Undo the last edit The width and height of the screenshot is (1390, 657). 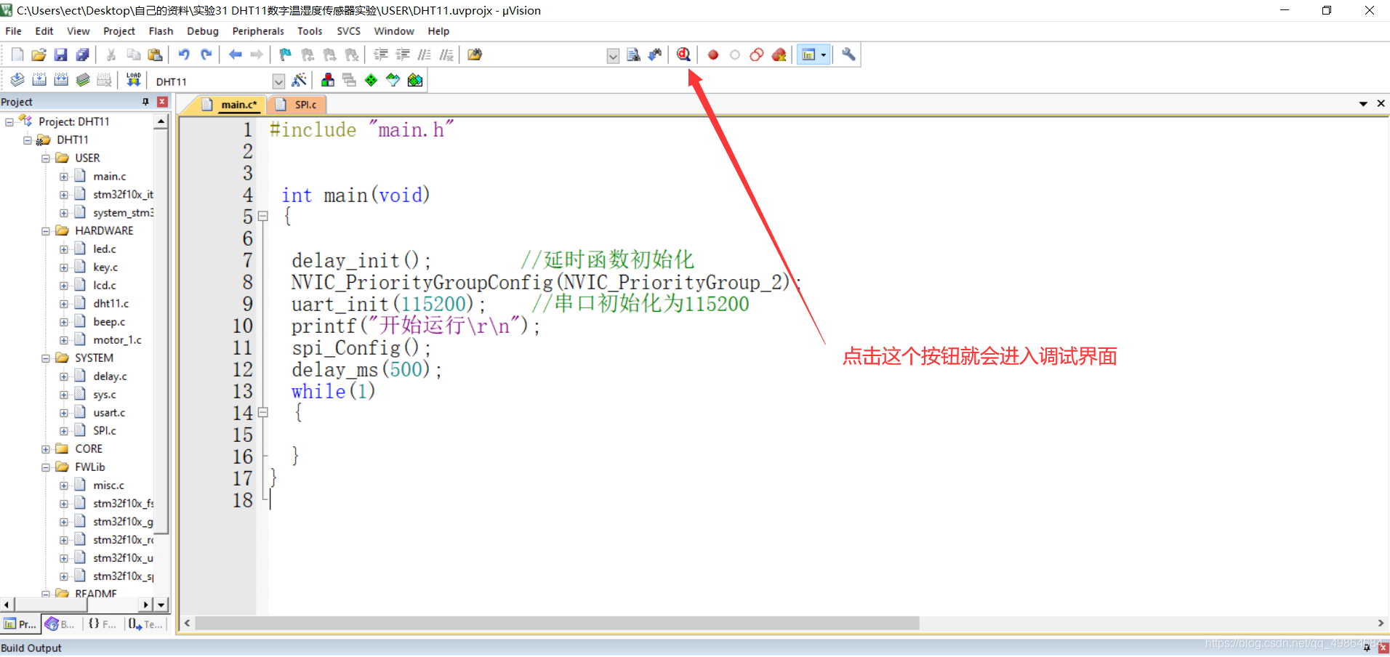point(184,55)
